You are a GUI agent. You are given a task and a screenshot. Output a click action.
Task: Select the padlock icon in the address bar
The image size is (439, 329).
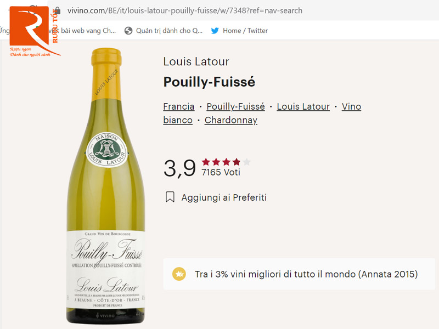57,10
